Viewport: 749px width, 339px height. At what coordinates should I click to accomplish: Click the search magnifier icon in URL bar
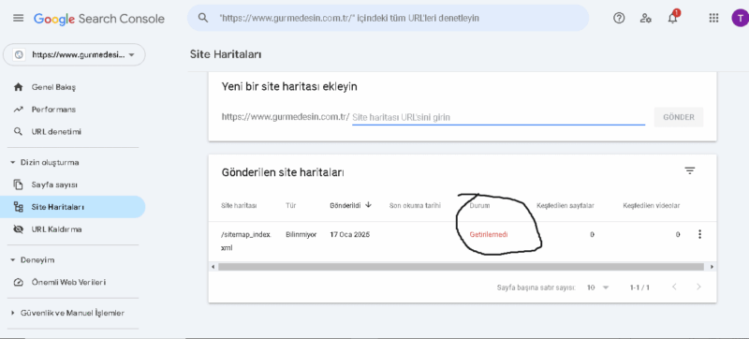[203, 18]
